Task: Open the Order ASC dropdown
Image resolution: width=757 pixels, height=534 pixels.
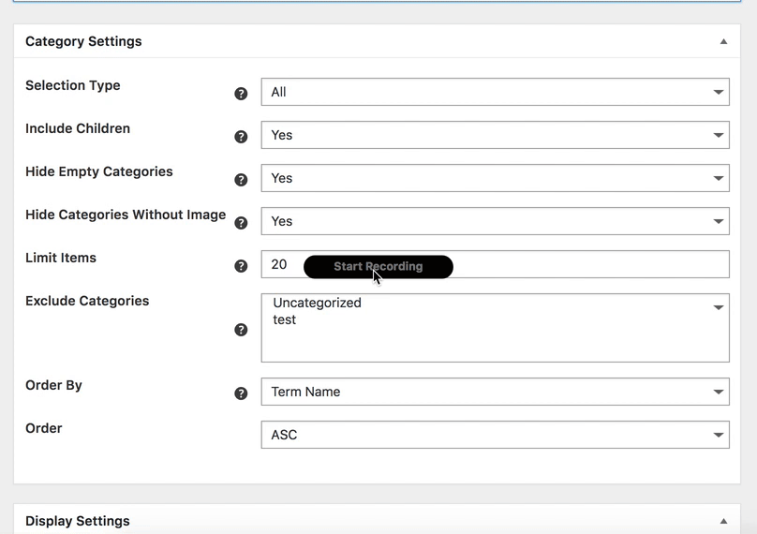Action: point(496,435)
